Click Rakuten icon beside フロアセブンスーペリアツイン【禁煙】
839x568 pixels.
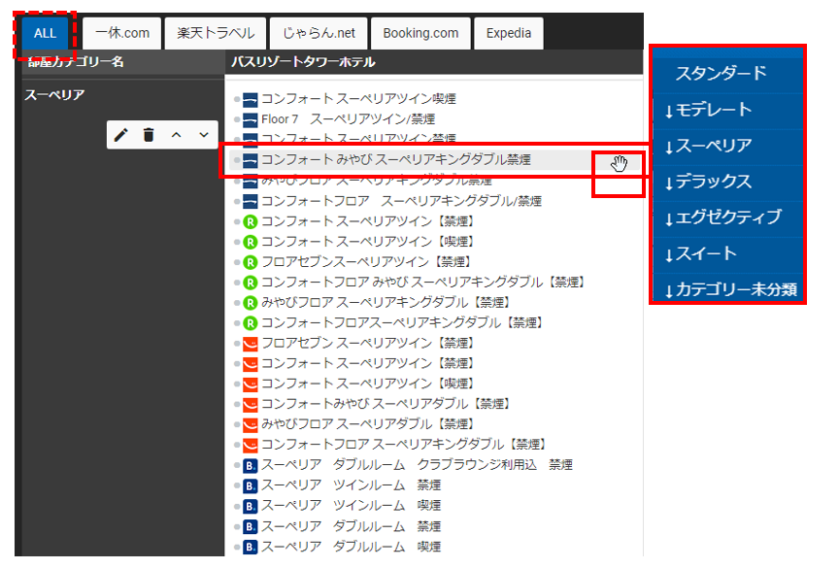tap(250, 262)
